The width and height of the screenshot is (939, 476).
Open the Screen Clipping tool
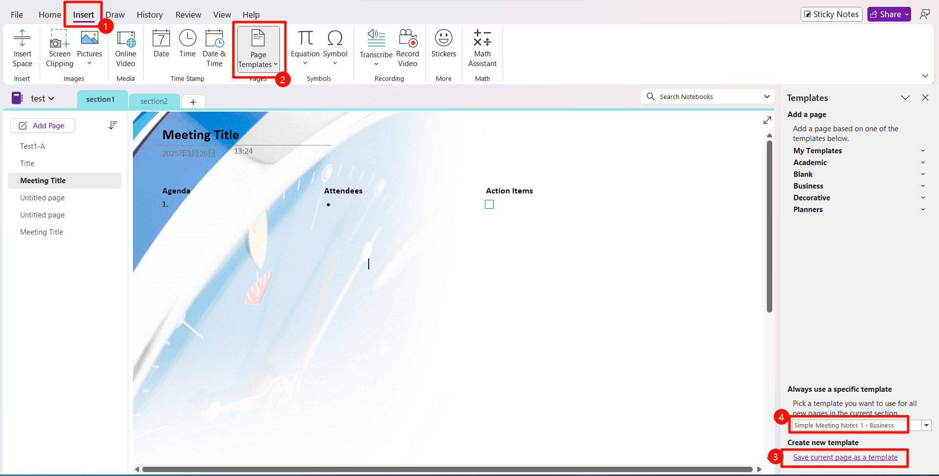click(x=59, y=49)
